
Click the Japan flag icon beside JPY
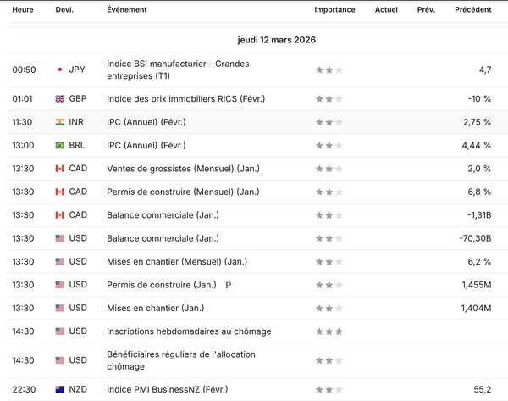click(59, 70)
